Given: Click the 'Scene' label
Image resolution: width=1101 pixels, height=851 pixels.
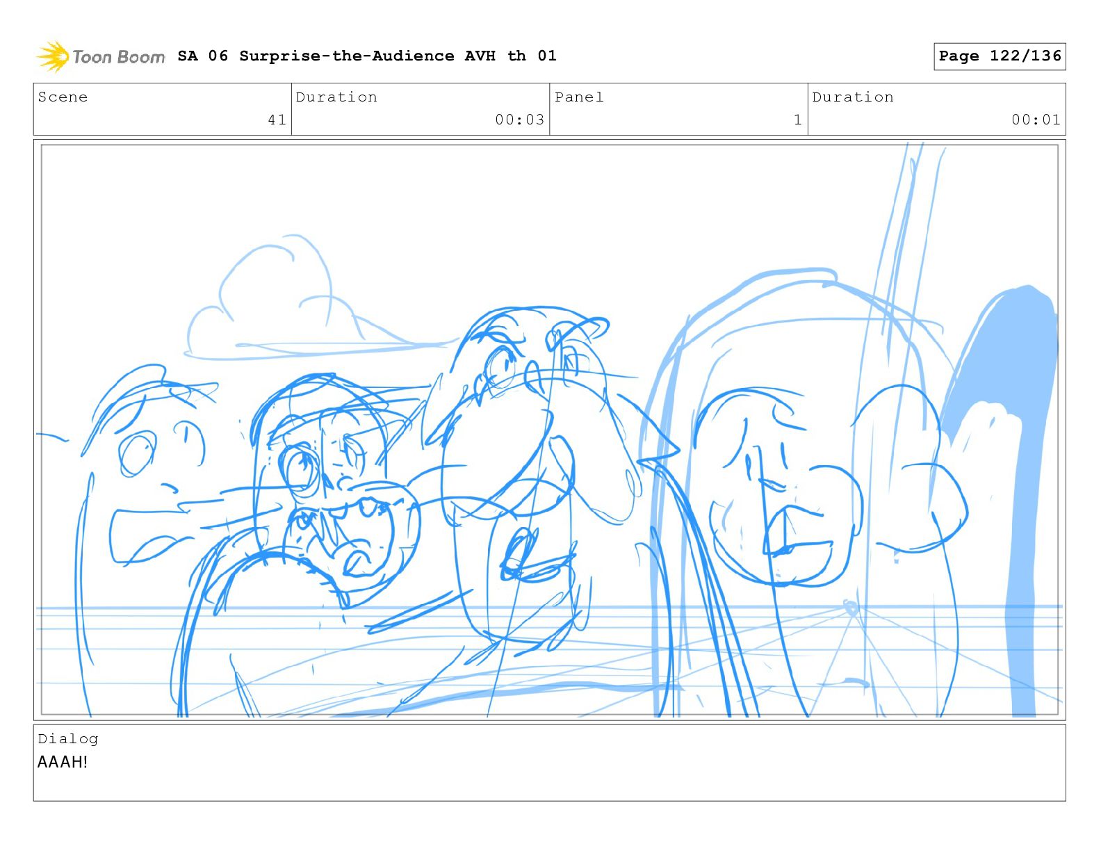Looking at the screenshot, I should [63, 97].
